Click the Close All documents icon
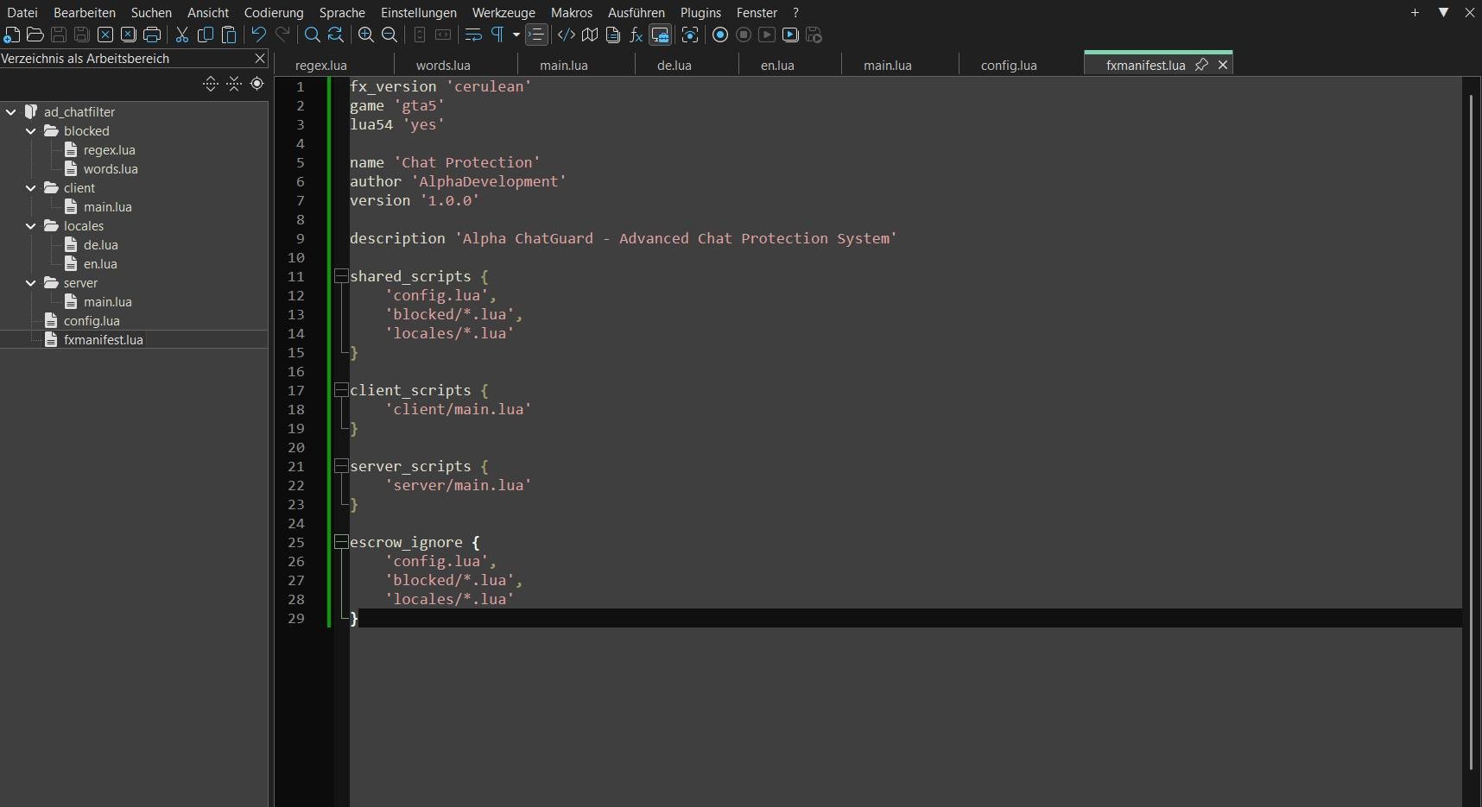Viewport: 1482px width, 807px height. [129, 35]
